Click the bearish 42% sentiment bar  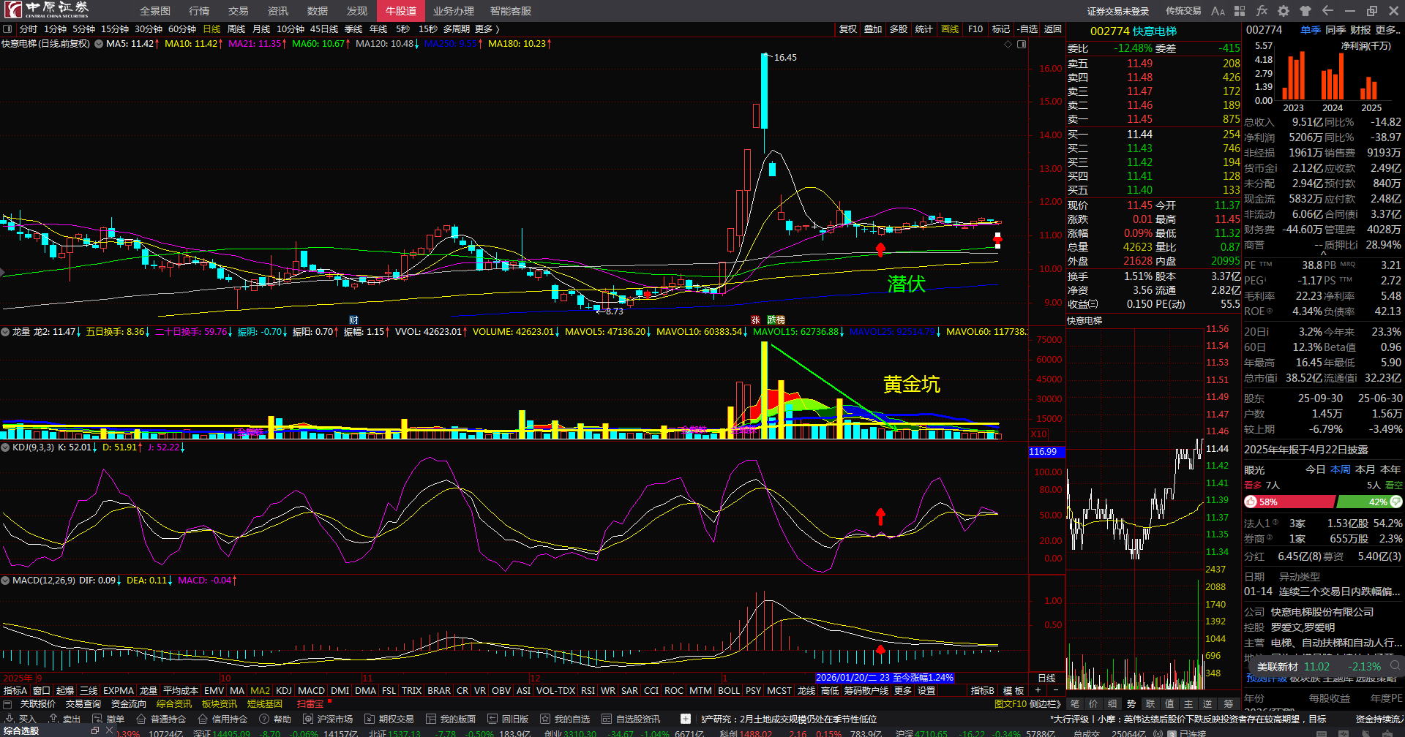[x=1369, y=502]
